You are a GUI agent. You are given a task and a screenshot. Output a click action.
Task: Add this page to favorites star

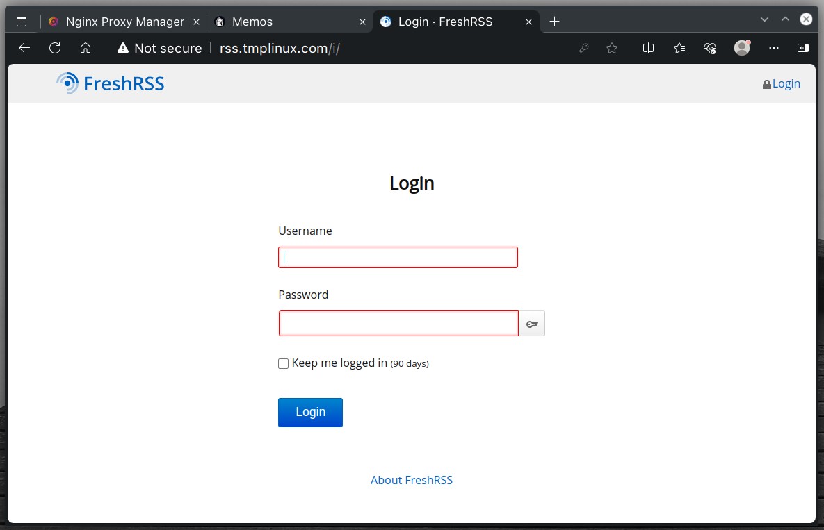click(612, 49)
